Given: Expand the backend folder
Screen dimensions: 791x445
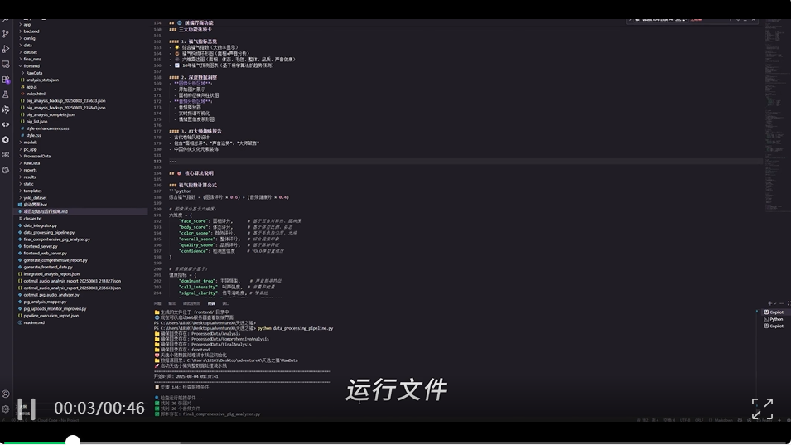Looking at the screenshot, I should [31, 31].
